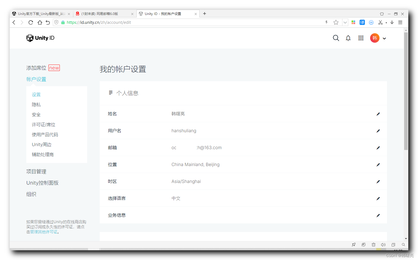Edit the 业务信息 row pencil icon

point(378,215)
